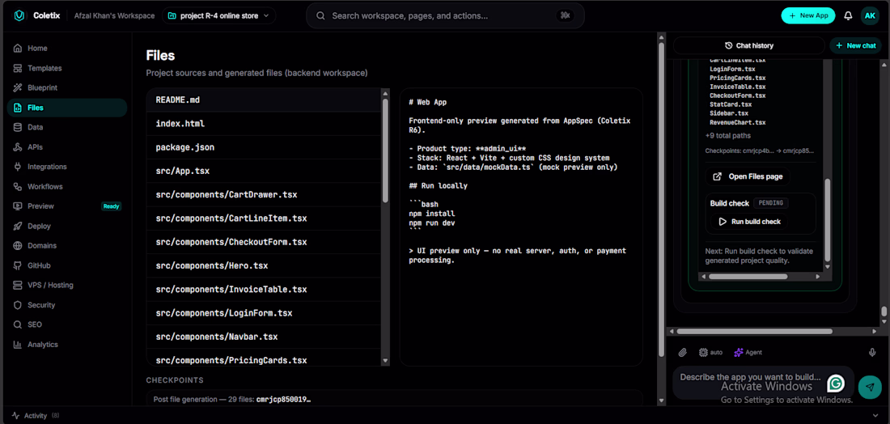Select the Files sidebar item
Viewport: 890px width, 424px height.
67,108
